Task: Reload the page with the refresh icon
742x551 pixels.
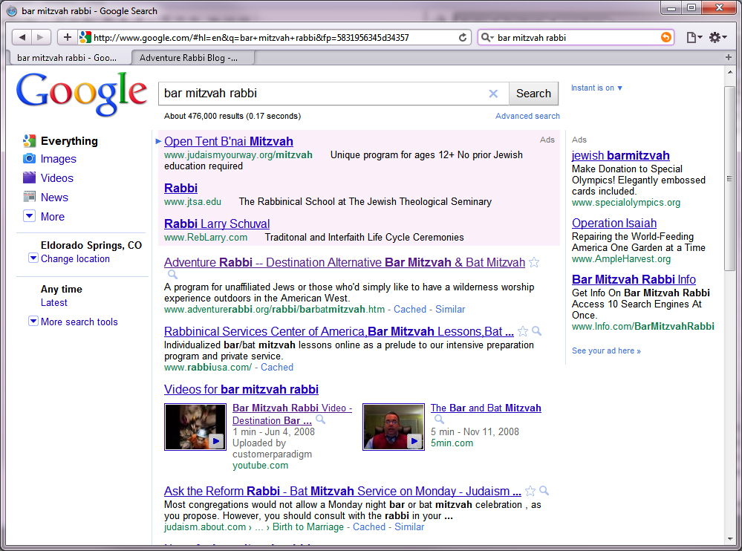Action: tap(462, 37)
